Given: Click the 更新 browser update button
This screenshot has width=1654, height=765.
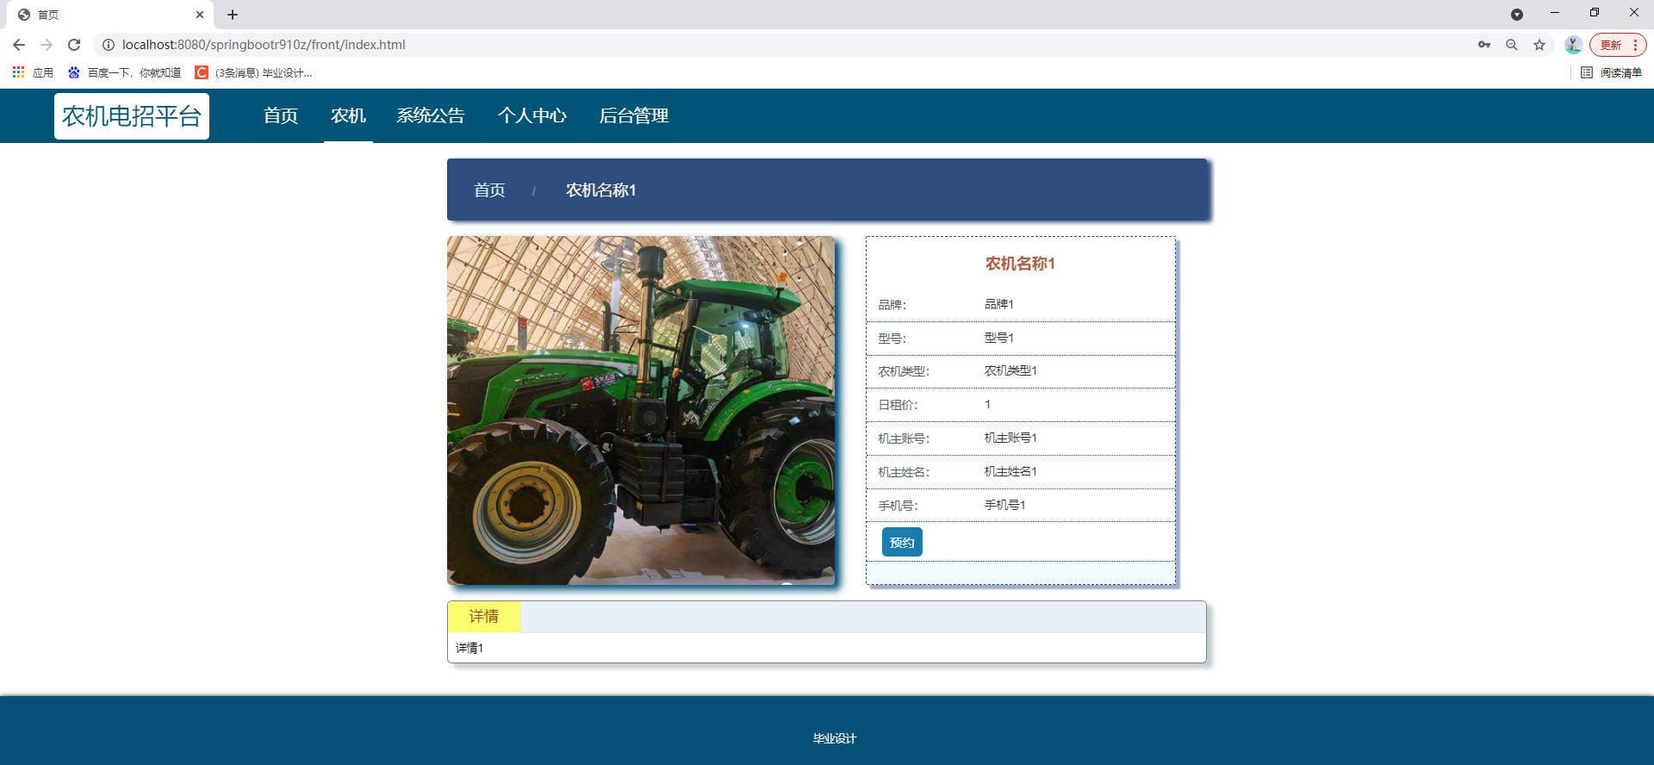Looking at the screenshot, I should point(1618,45).
